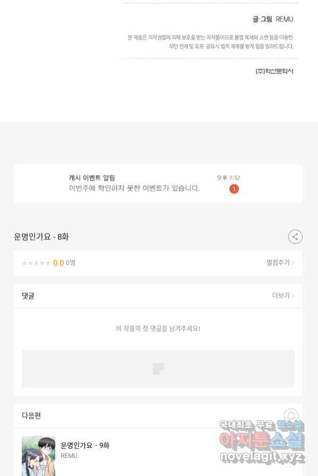Click the chevron beside 별점주기
The height and width of the screenshot is (476, 318).
[293, 263]
